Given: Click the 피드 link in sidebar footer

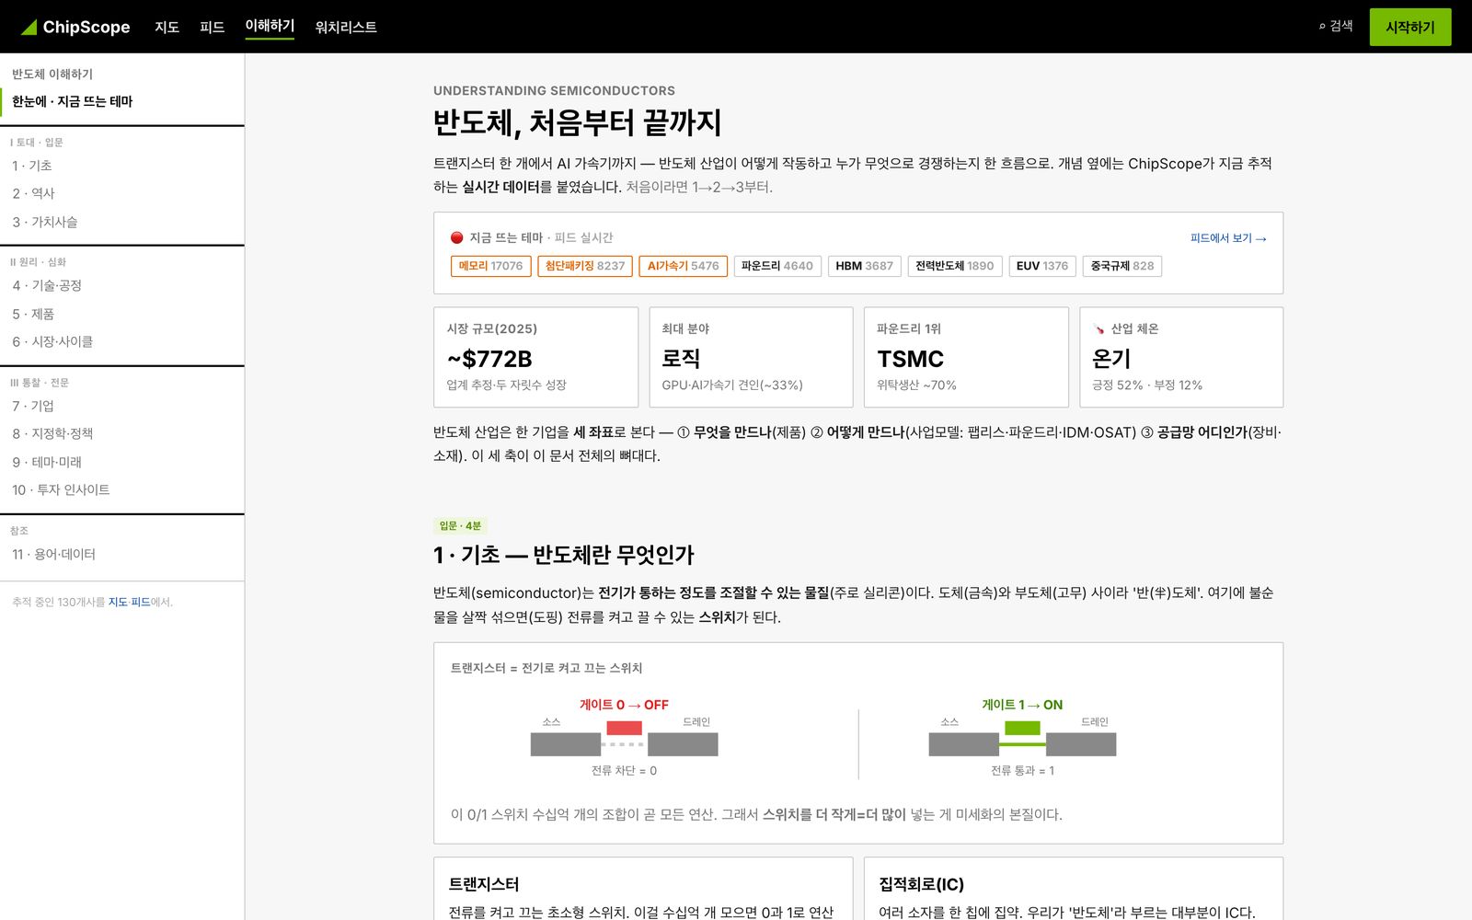Looking at the screenshot, I should tap(141, 603).
